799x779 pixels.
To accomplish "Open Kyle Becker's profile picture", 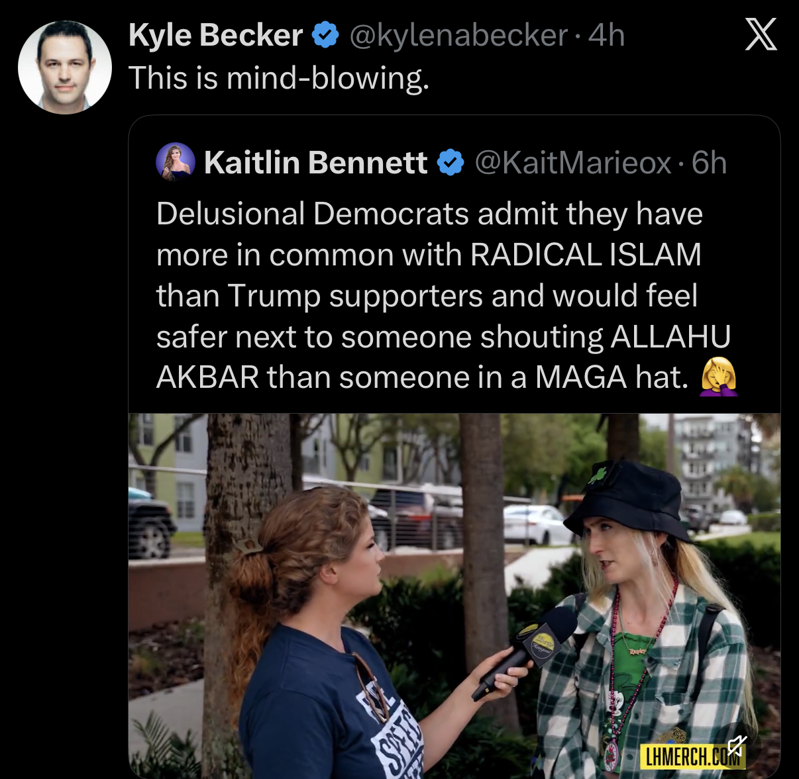I will 65,68.
